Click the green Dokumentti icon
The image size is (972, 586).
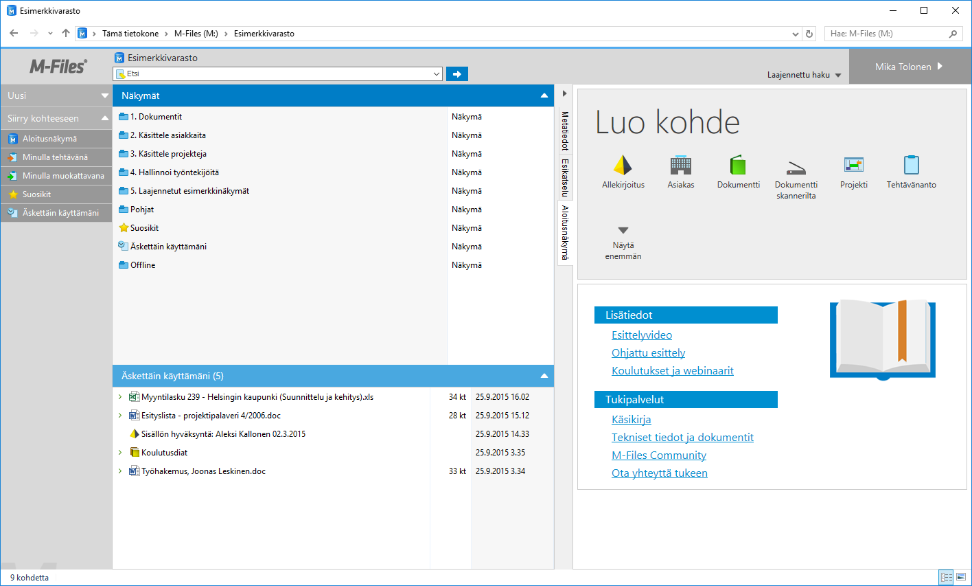click(x=738, y=166)
